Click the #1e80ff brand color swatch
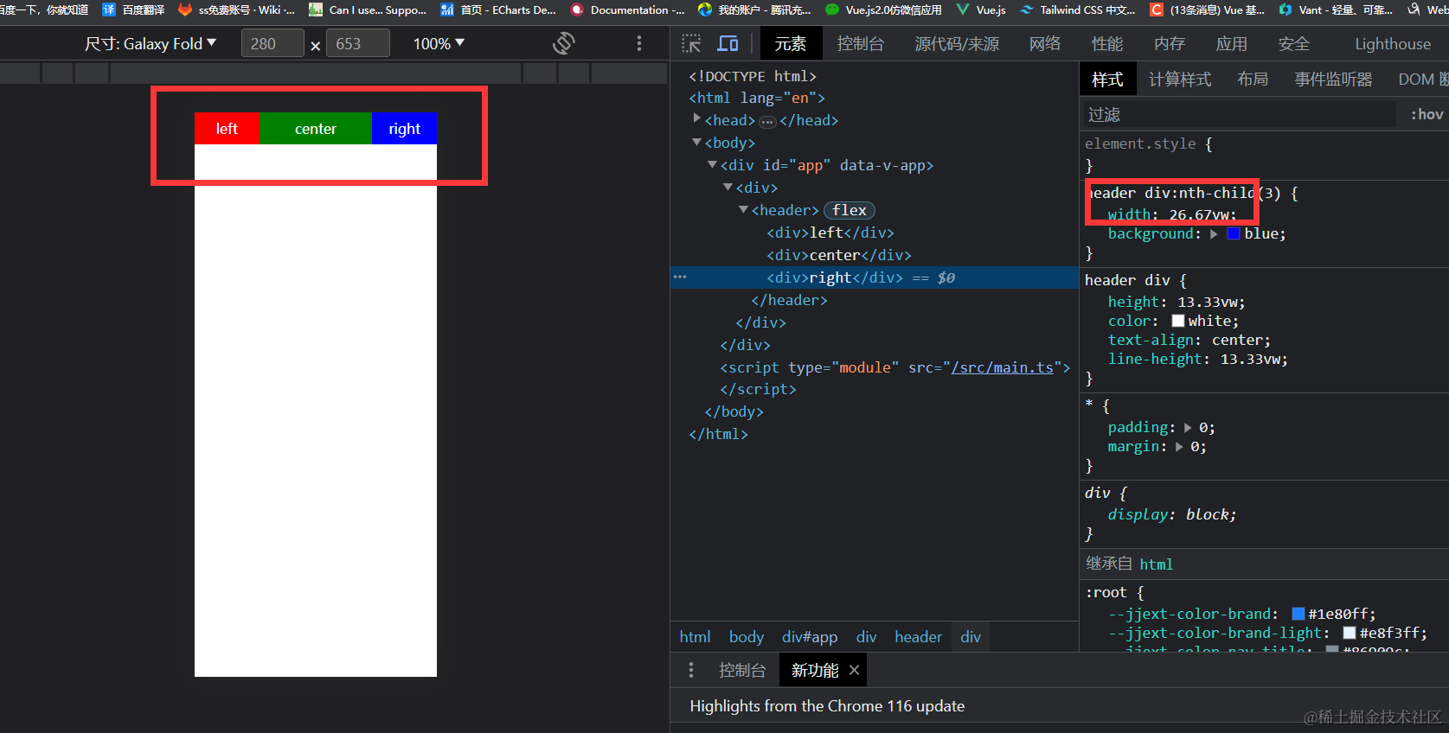1449x733 pixels. pyautogui.click(x=1298, y=614)
